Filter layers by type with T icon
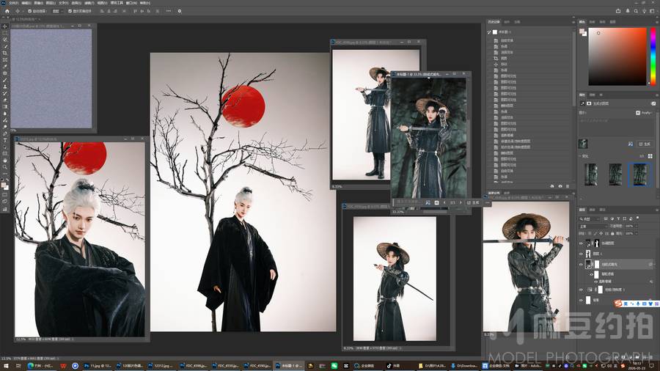660x371 pixels. point(619,218)
